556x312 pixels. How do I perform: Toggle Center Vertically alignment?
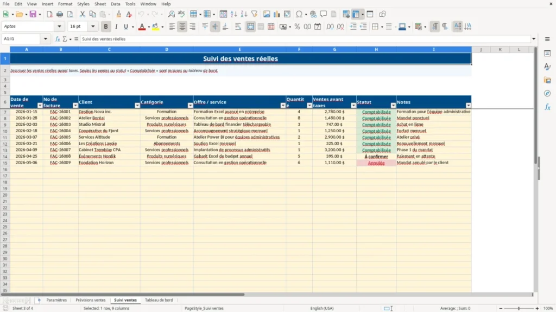[215, 27]
